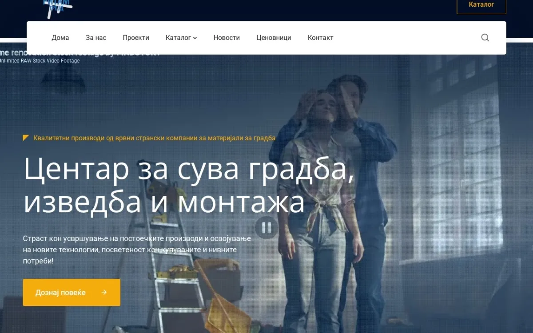Open the Новости menu item
Image resolution: width=533 pixels, height=333 pixels.
pyautogui.click(x=227, y=38)
